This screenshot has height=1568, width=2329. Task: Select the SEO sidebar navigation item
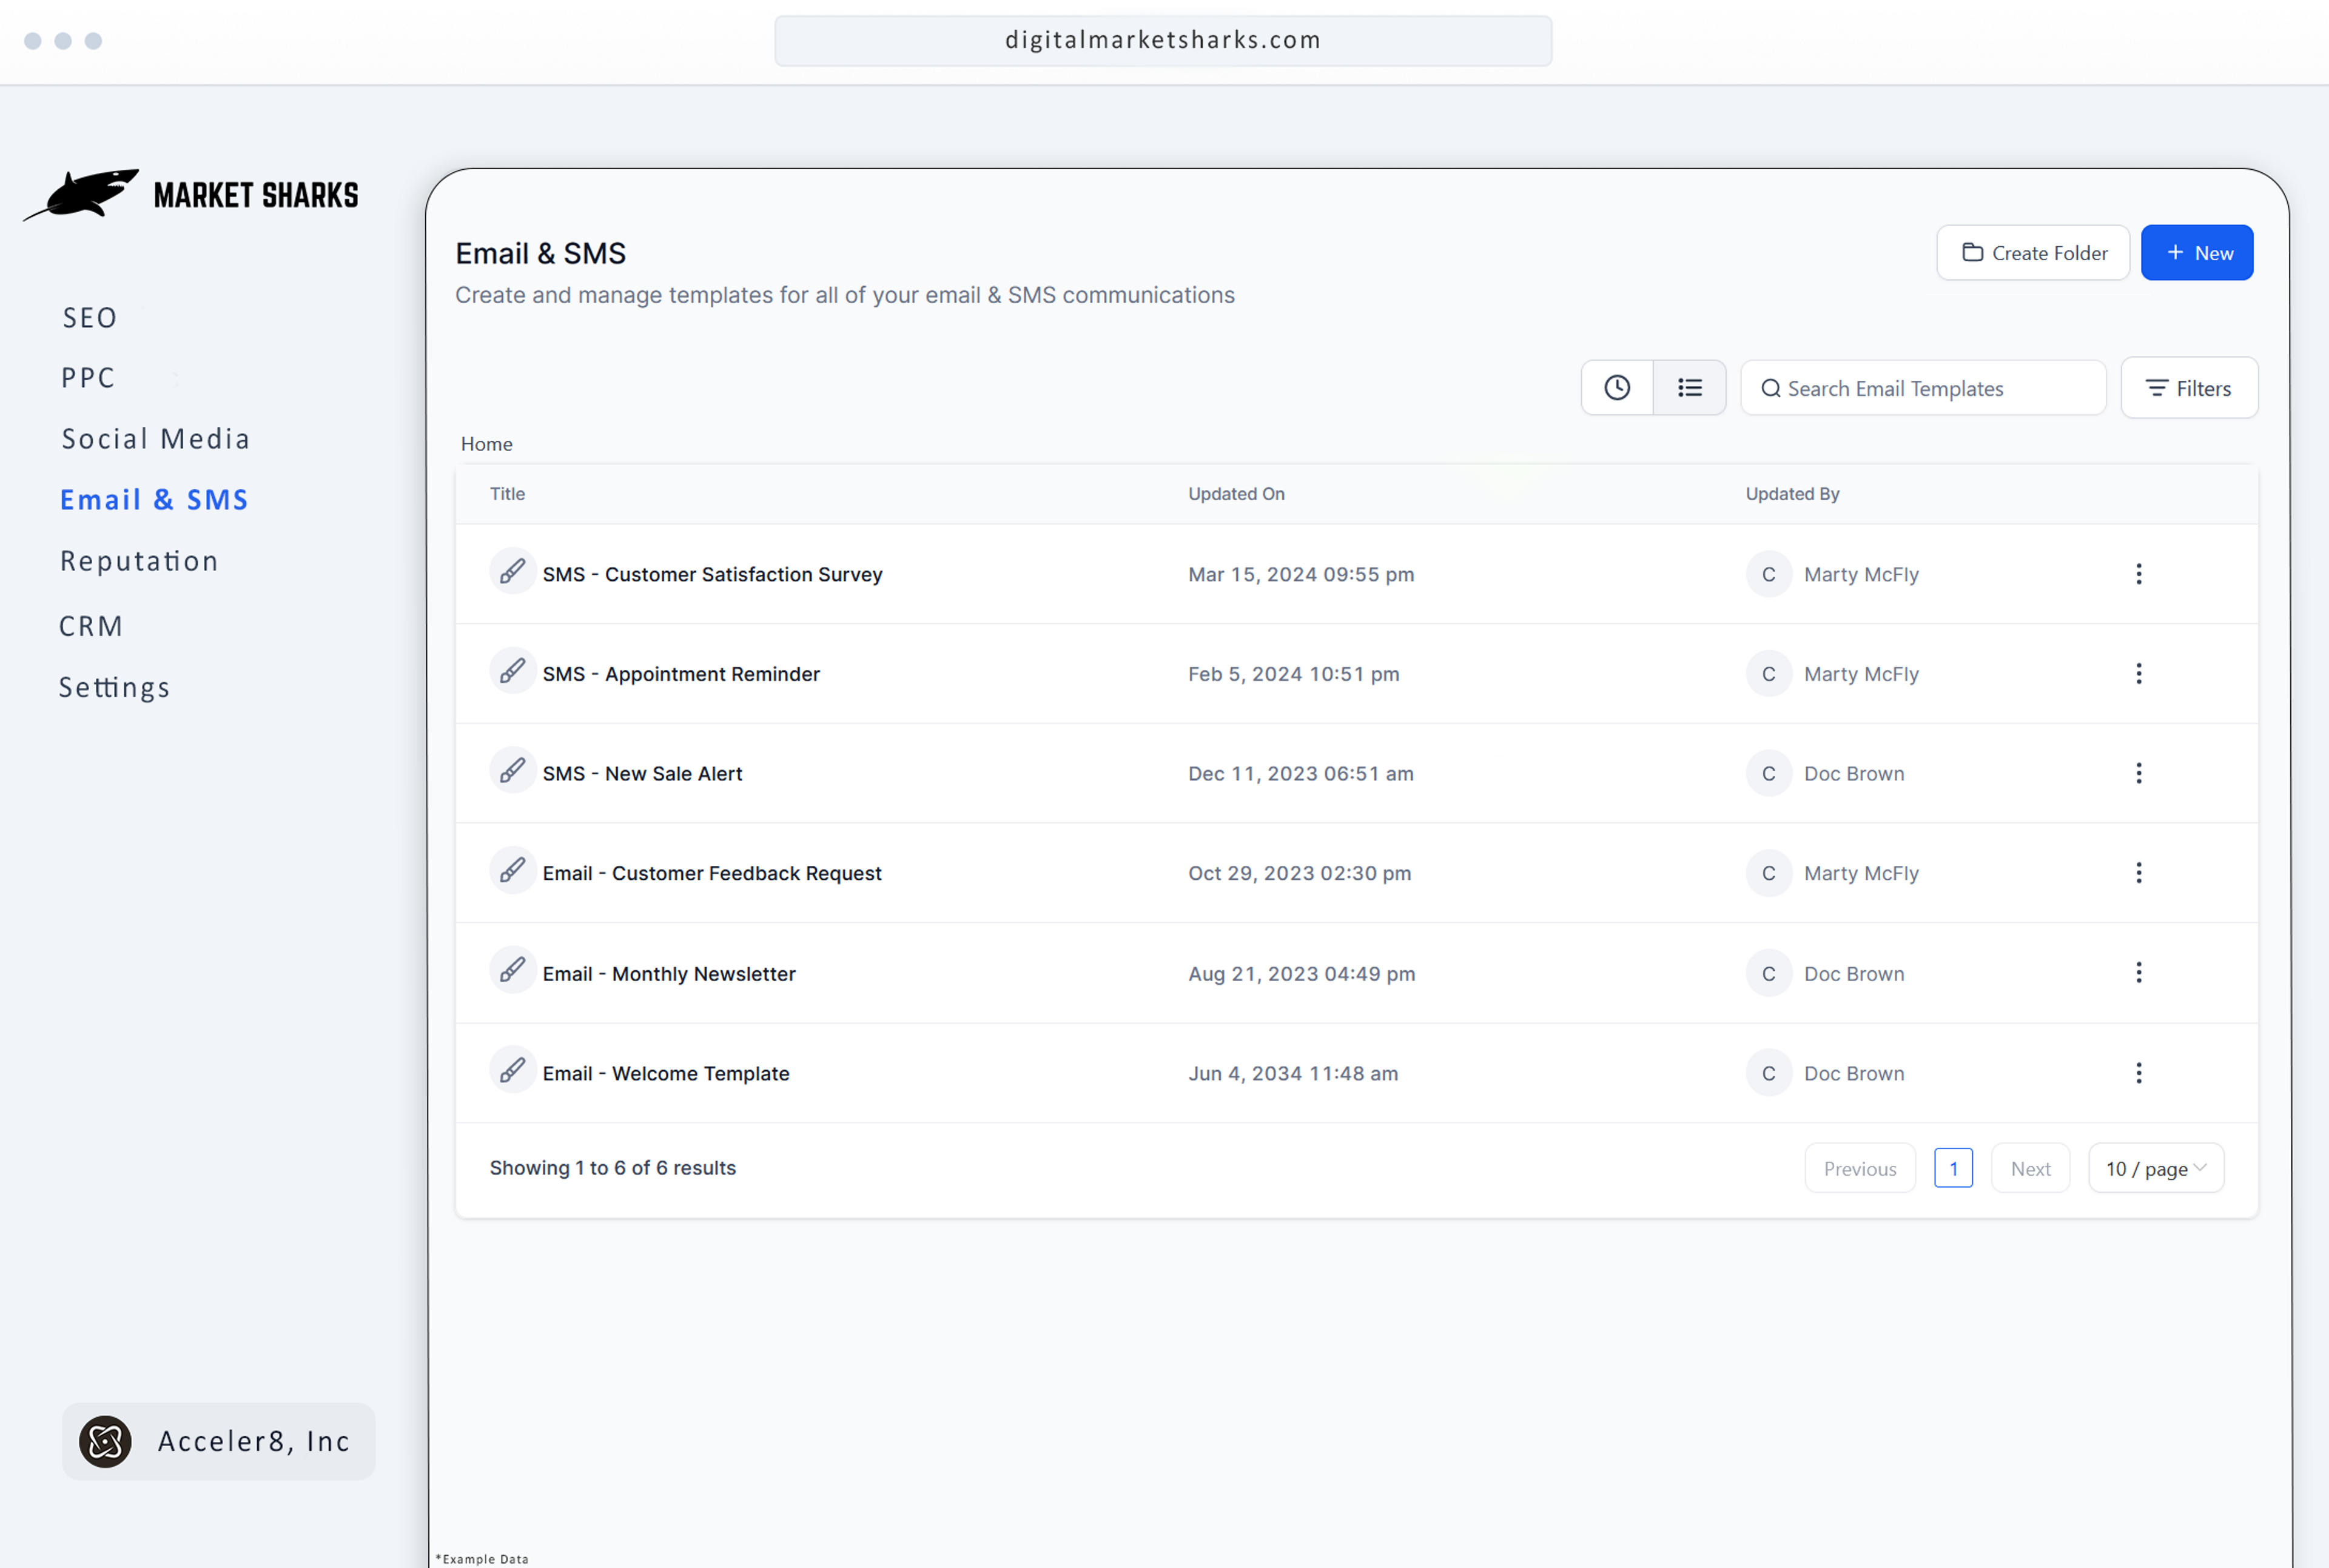click(x=91, y=315)
